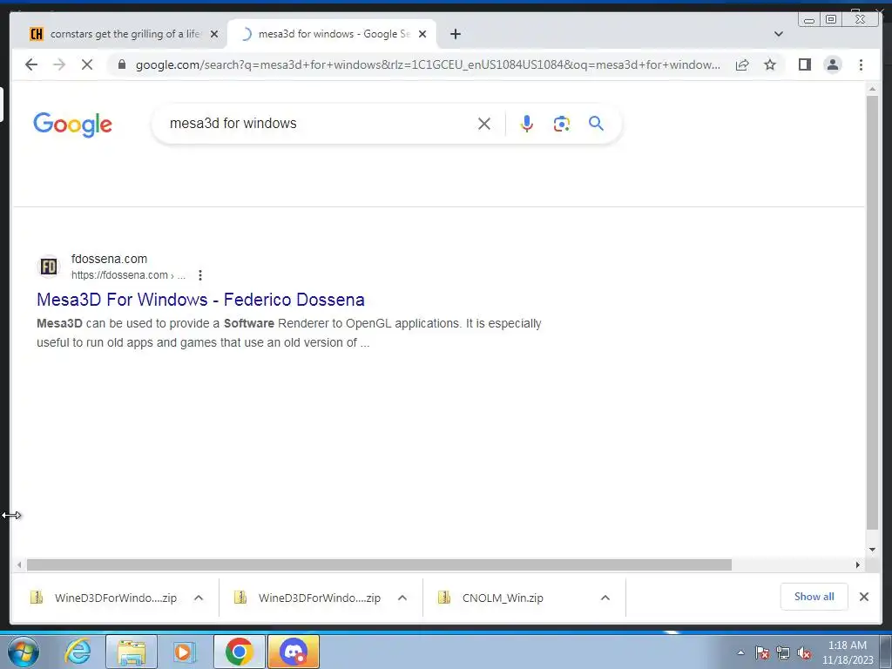
Task: Click the fdossena.com site name
Action: 109,259
